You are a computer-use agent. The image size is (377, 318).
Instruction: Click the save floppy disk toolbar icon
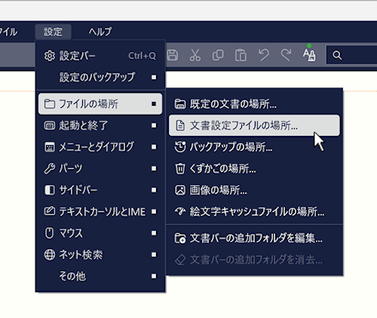[173, 55]
